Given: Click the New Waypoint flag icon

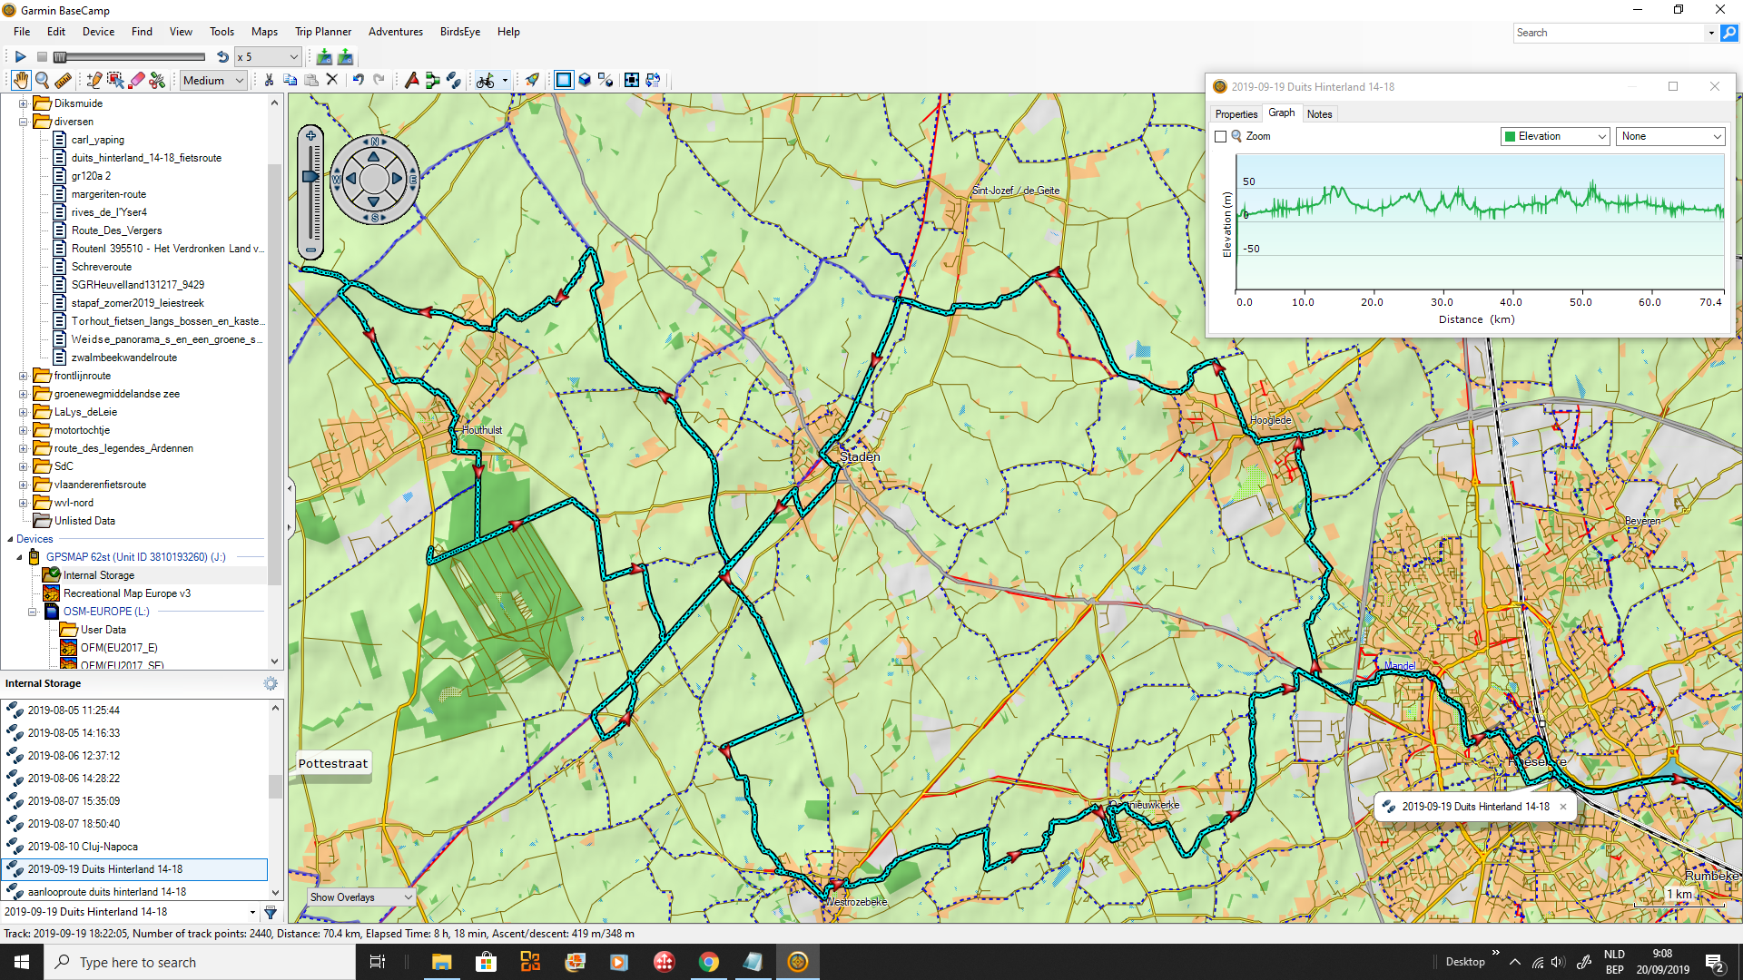Looking at the screenshot, I should [411, 80].
